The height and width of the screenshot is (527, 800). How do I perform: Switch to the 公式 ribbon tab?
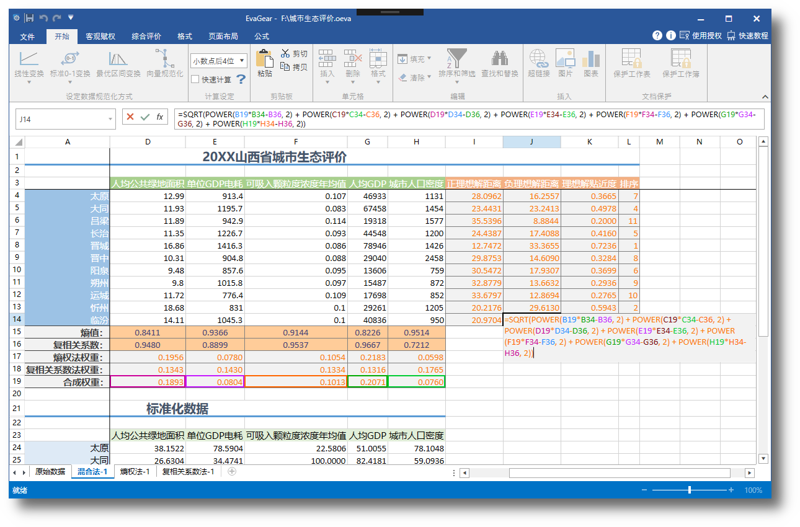coord(262,37)
